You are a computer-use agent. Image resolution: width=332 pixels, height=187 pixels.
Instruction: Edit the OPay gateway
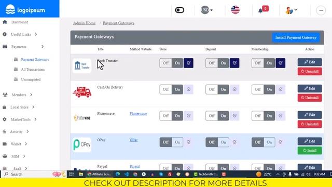tap(310, 141)
